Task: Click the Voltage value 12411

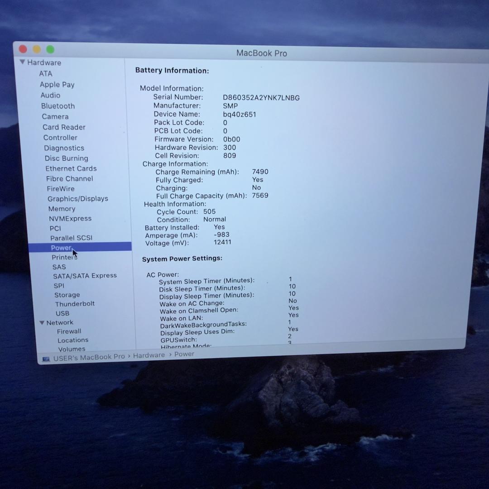Action: click(x=222, y=242)
